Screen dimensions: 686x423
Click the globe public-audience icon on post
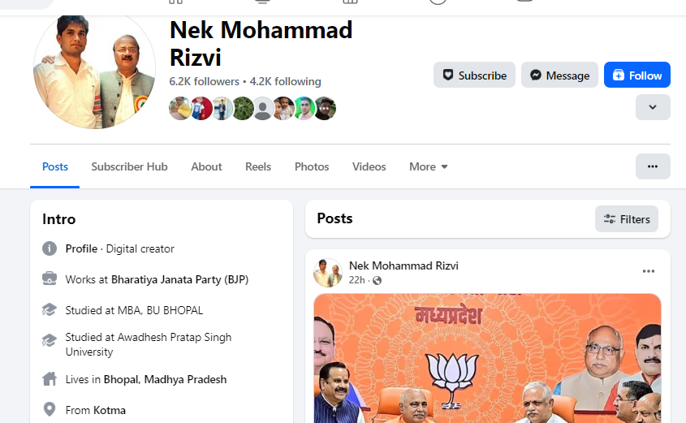[x=378, y=280]
